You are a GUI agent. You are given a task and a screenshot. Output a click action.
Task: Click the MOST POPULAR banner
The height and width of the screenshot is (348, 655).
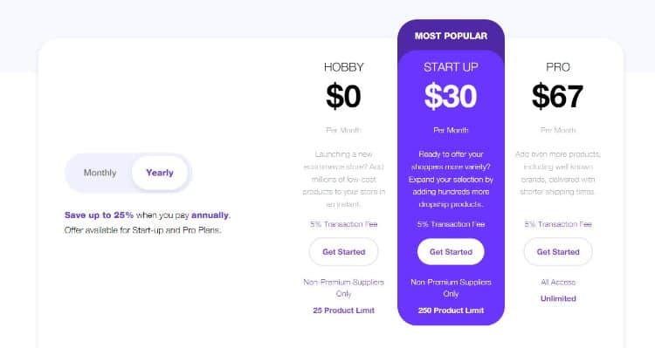(x=451, y=36)
